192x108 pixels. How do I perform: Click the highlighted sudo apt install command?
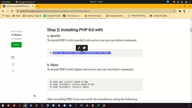pyautogui.click(x=82, y=53)
